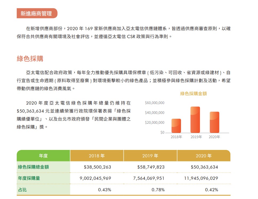Viewport: 258px width, 199px height.
Task: Click the 11,945,096,029 table cell
Action: tap(201, 178)
